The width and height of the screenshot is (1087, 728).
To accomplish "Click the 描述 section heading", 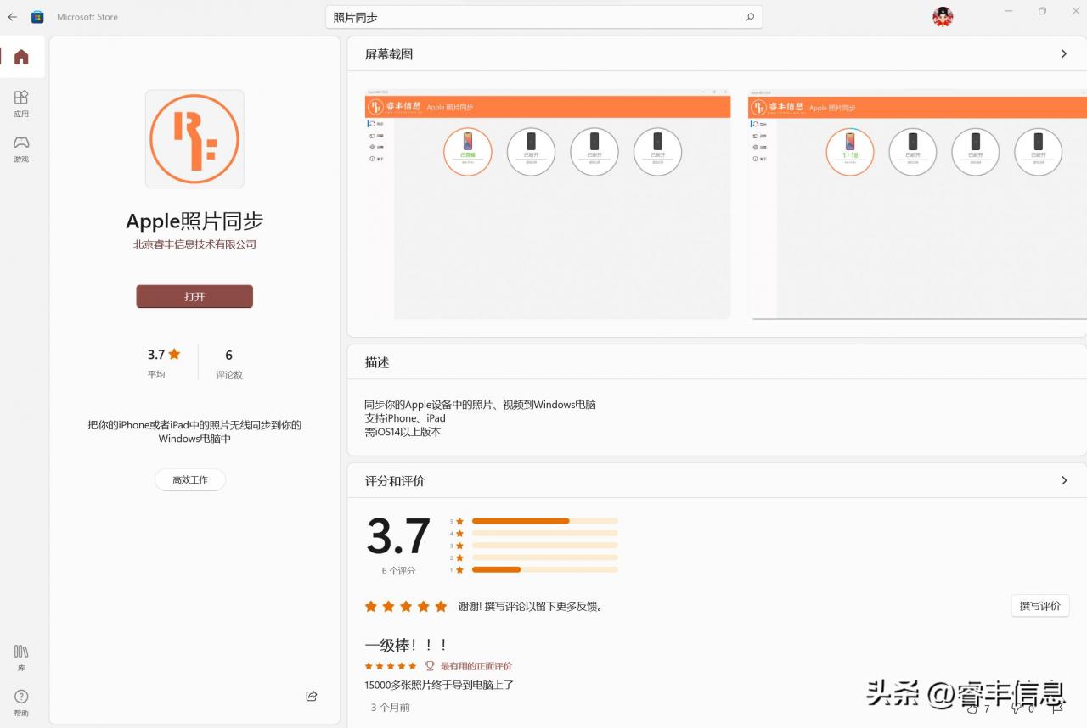I will 377,362.
